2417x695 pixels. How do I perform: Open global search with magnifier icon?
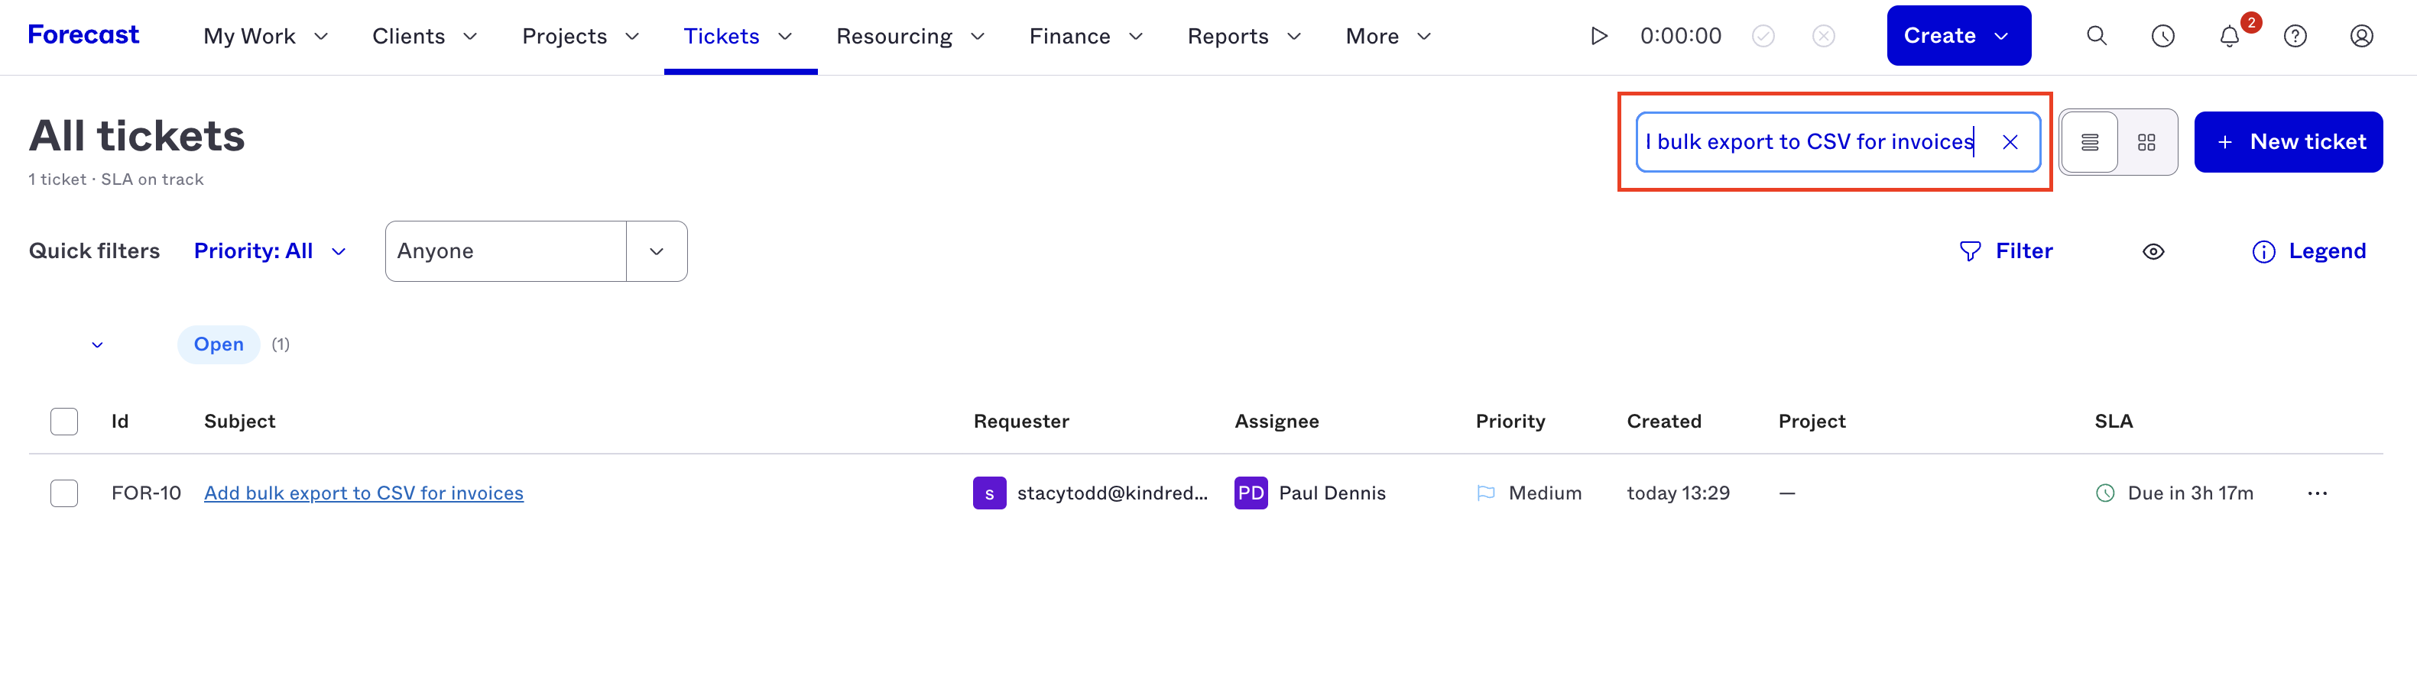tap(2096, 36)
